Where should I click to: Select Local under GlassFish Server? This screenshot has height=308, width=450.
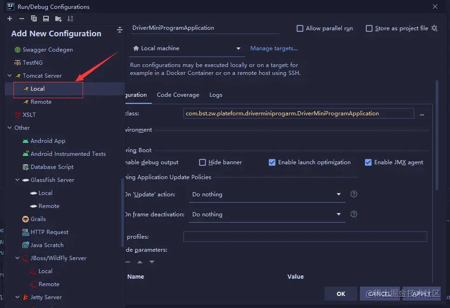click(x=46, y=193)
